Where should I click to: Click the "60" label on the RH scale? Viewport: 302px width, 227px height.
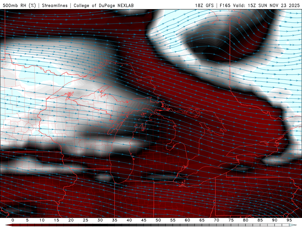pos(187,220)
